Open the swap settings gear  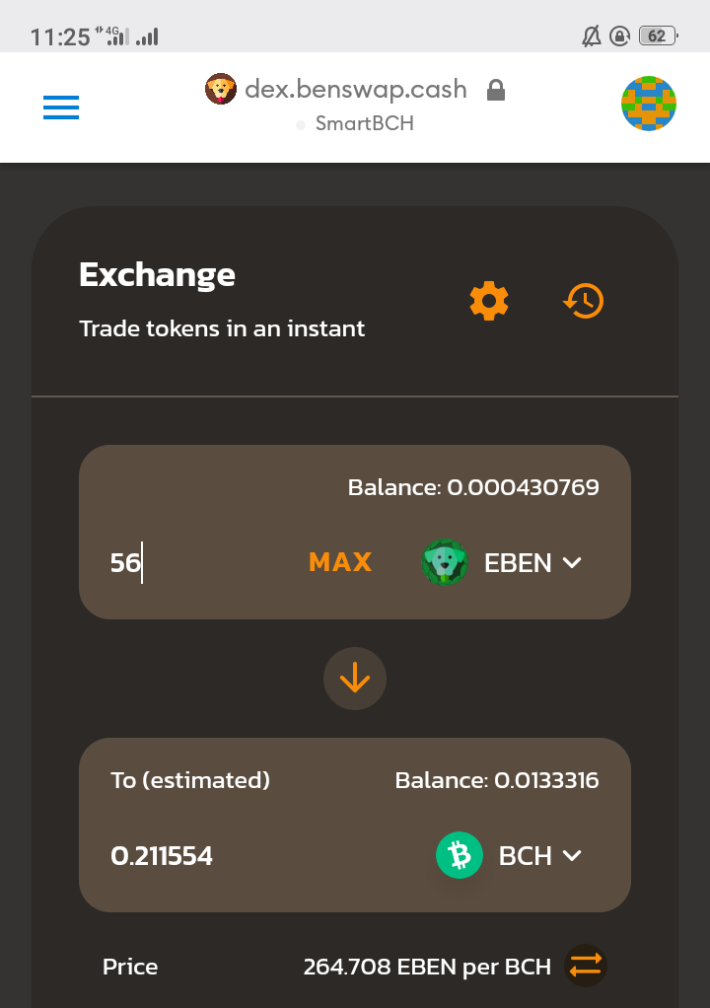coord(489,300)
